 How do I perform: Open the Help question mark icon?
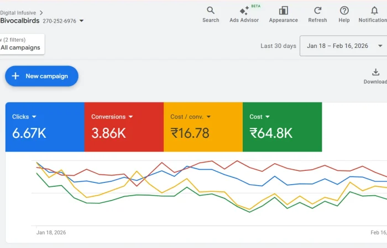click(344, 10)
